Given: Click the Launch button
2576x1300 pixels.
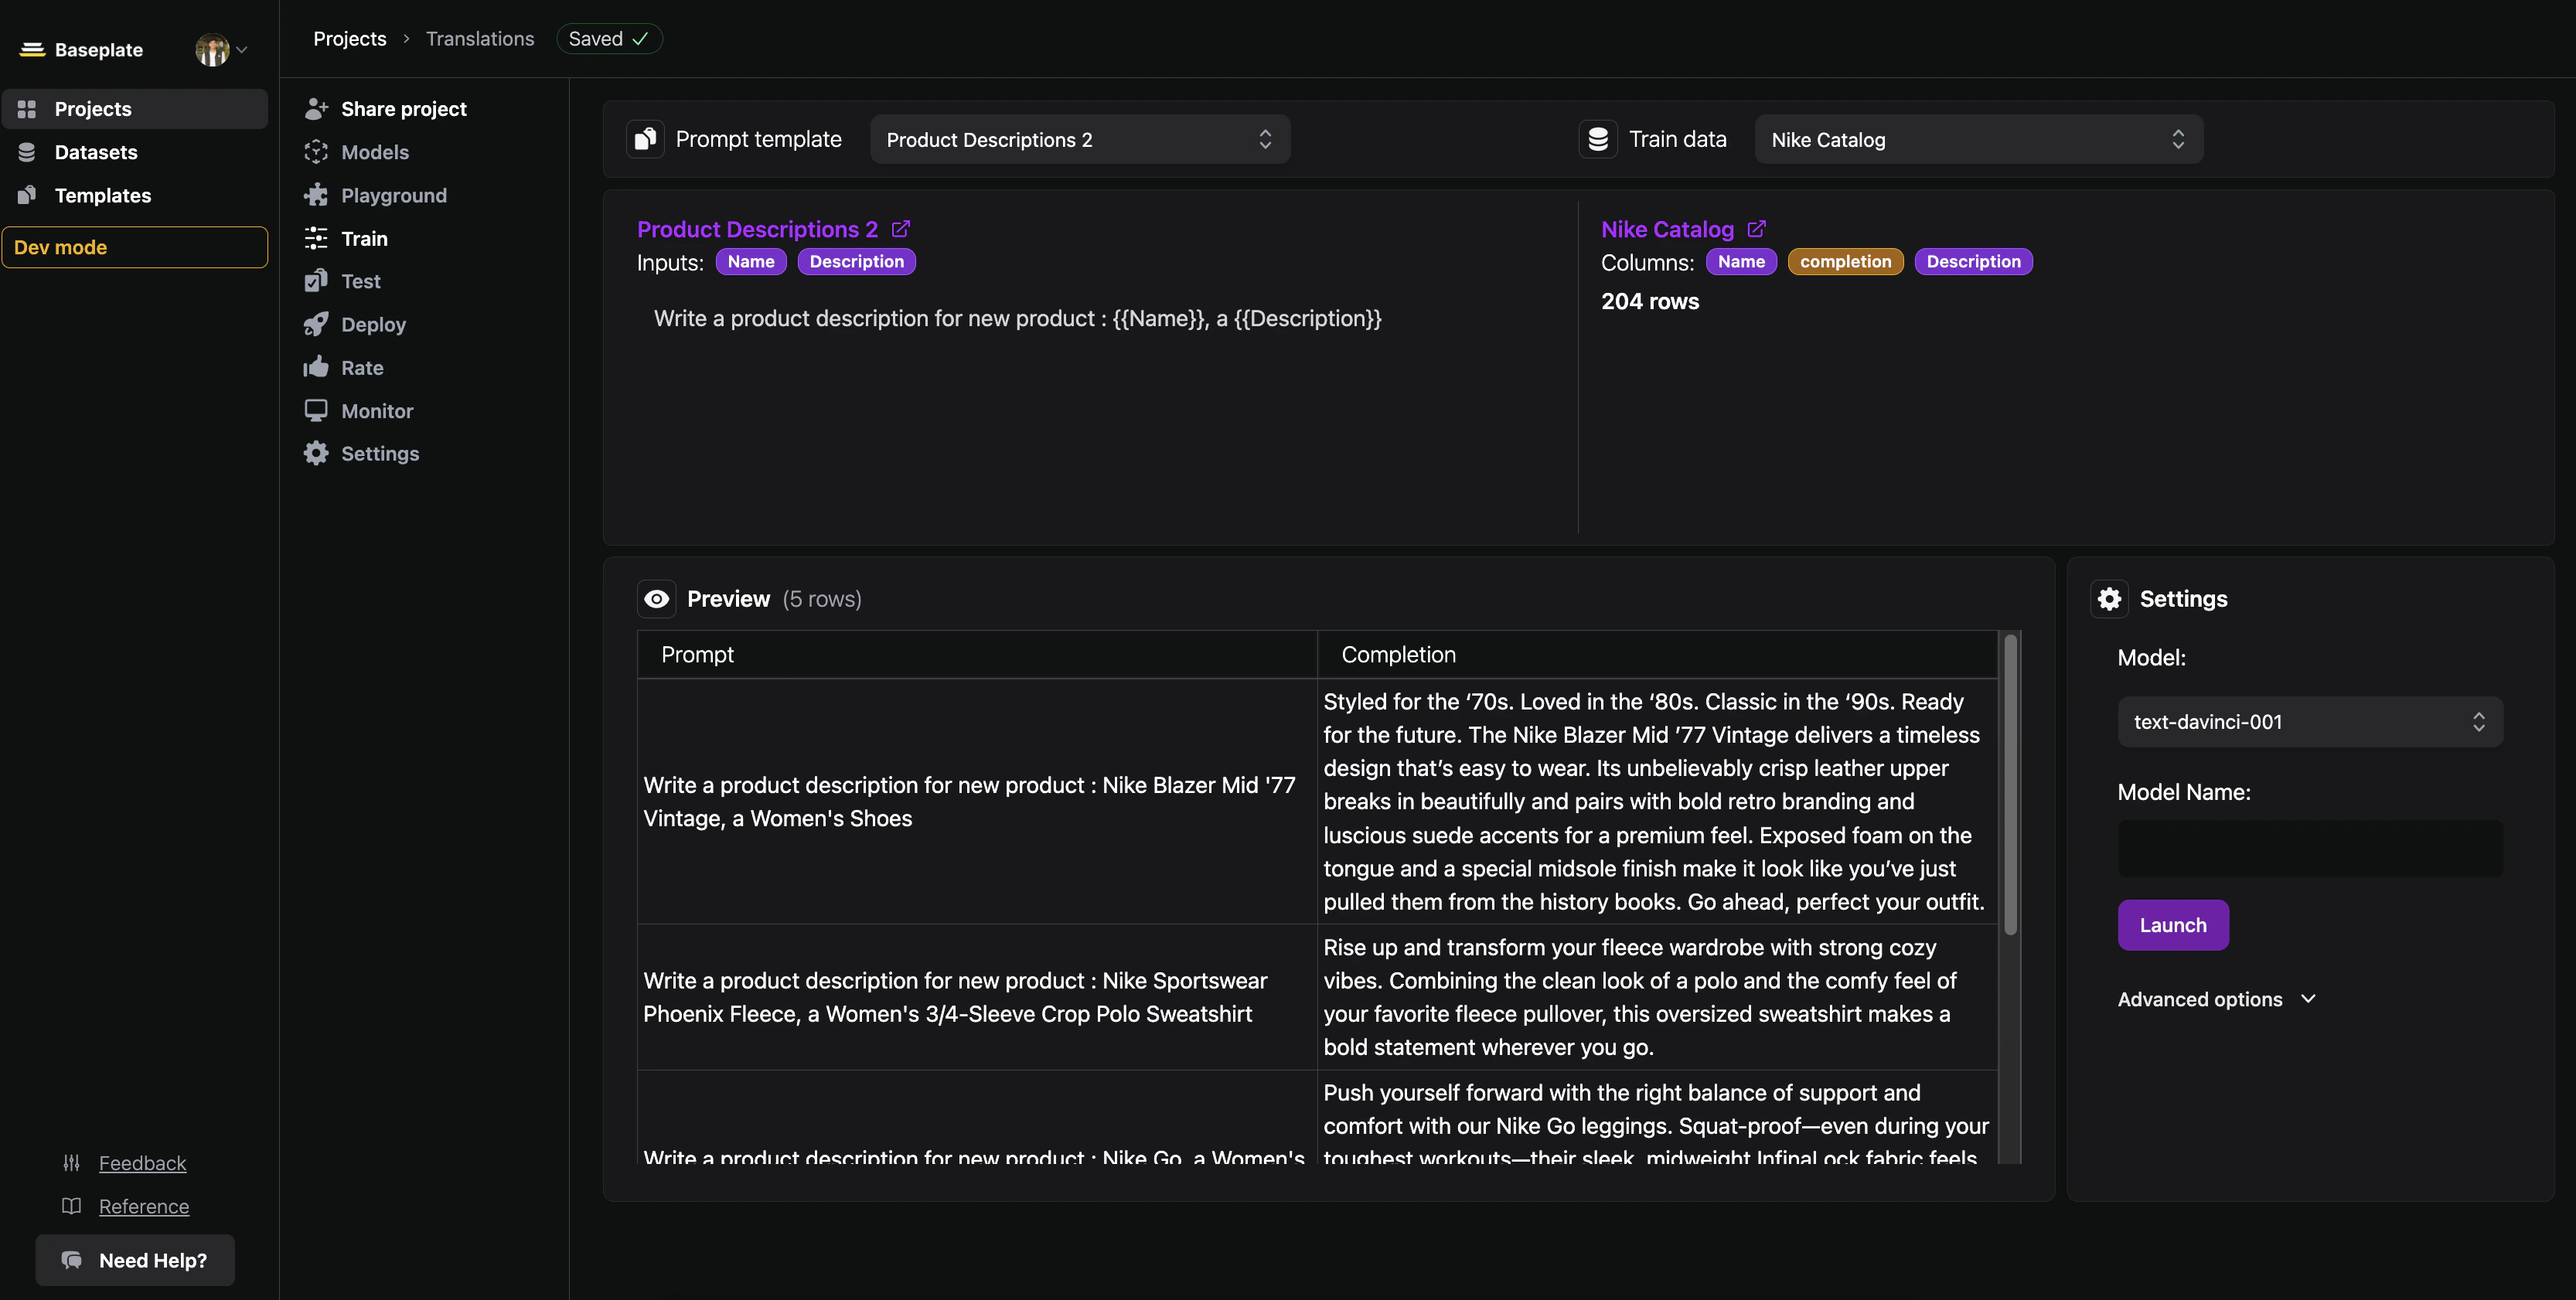Looking at the screenshot, I should coord(2173,925).
